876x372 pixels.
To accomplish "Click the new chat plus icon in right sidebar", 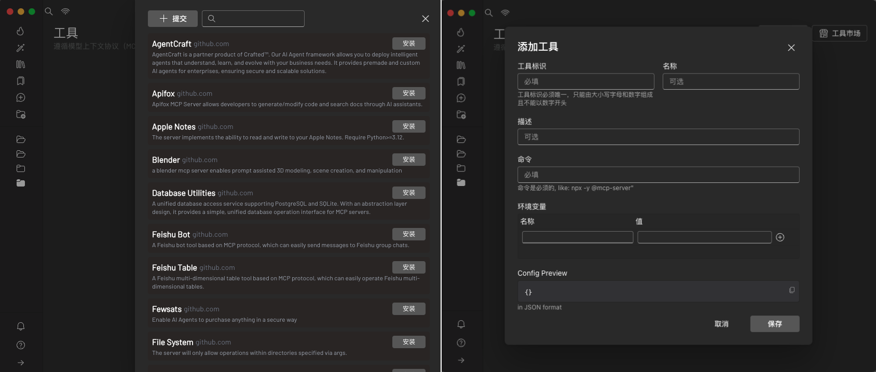I will click(461, 98).
